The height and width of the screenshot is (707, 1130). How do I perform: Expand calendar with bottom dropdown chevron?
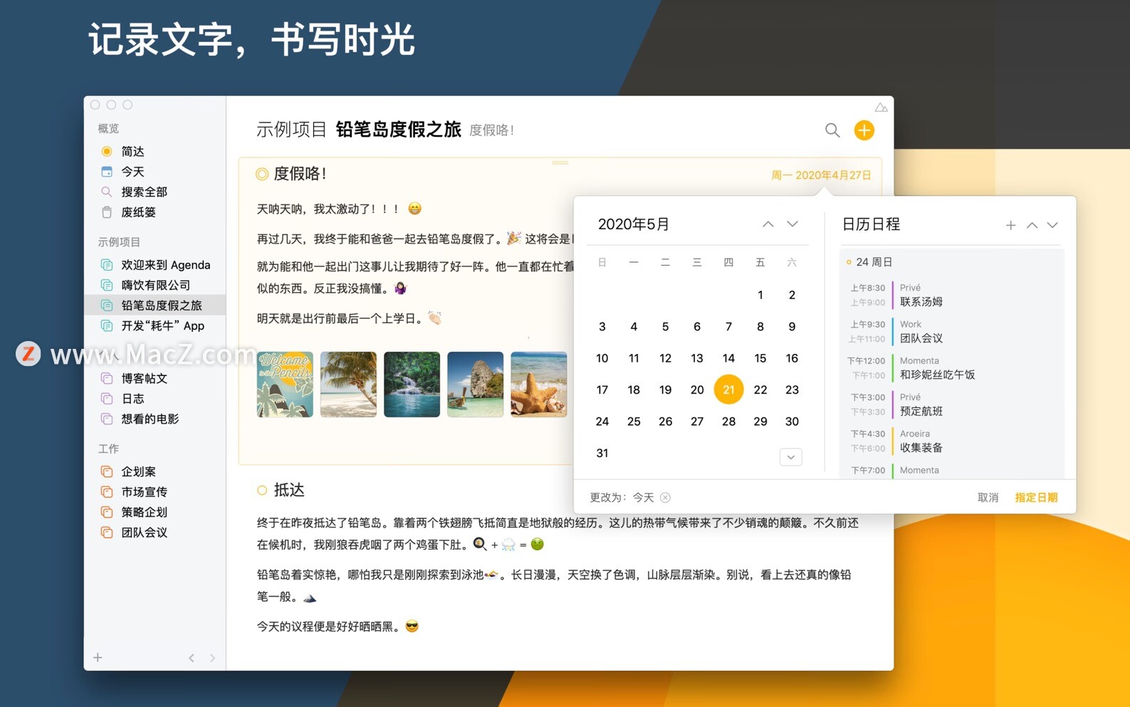(x=790, y=457)
